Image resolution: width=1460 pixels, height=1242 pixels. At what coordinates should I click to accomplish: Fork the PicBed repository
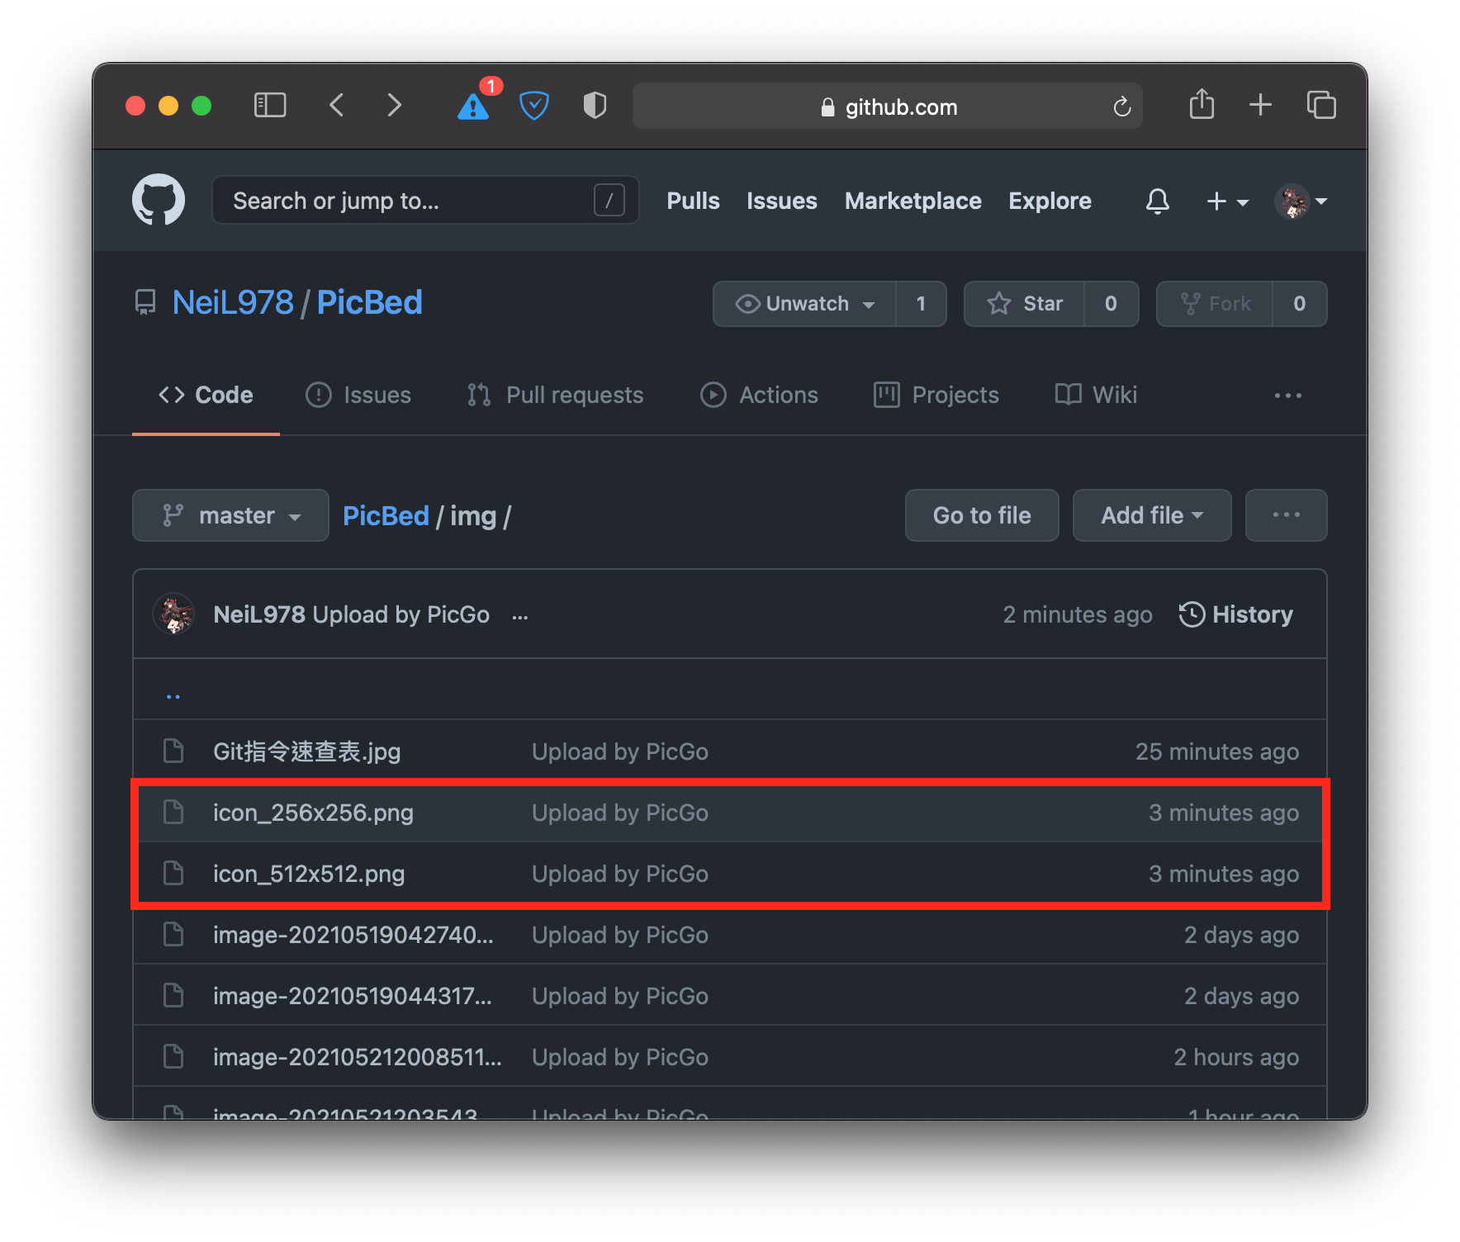click(1215, 304)
